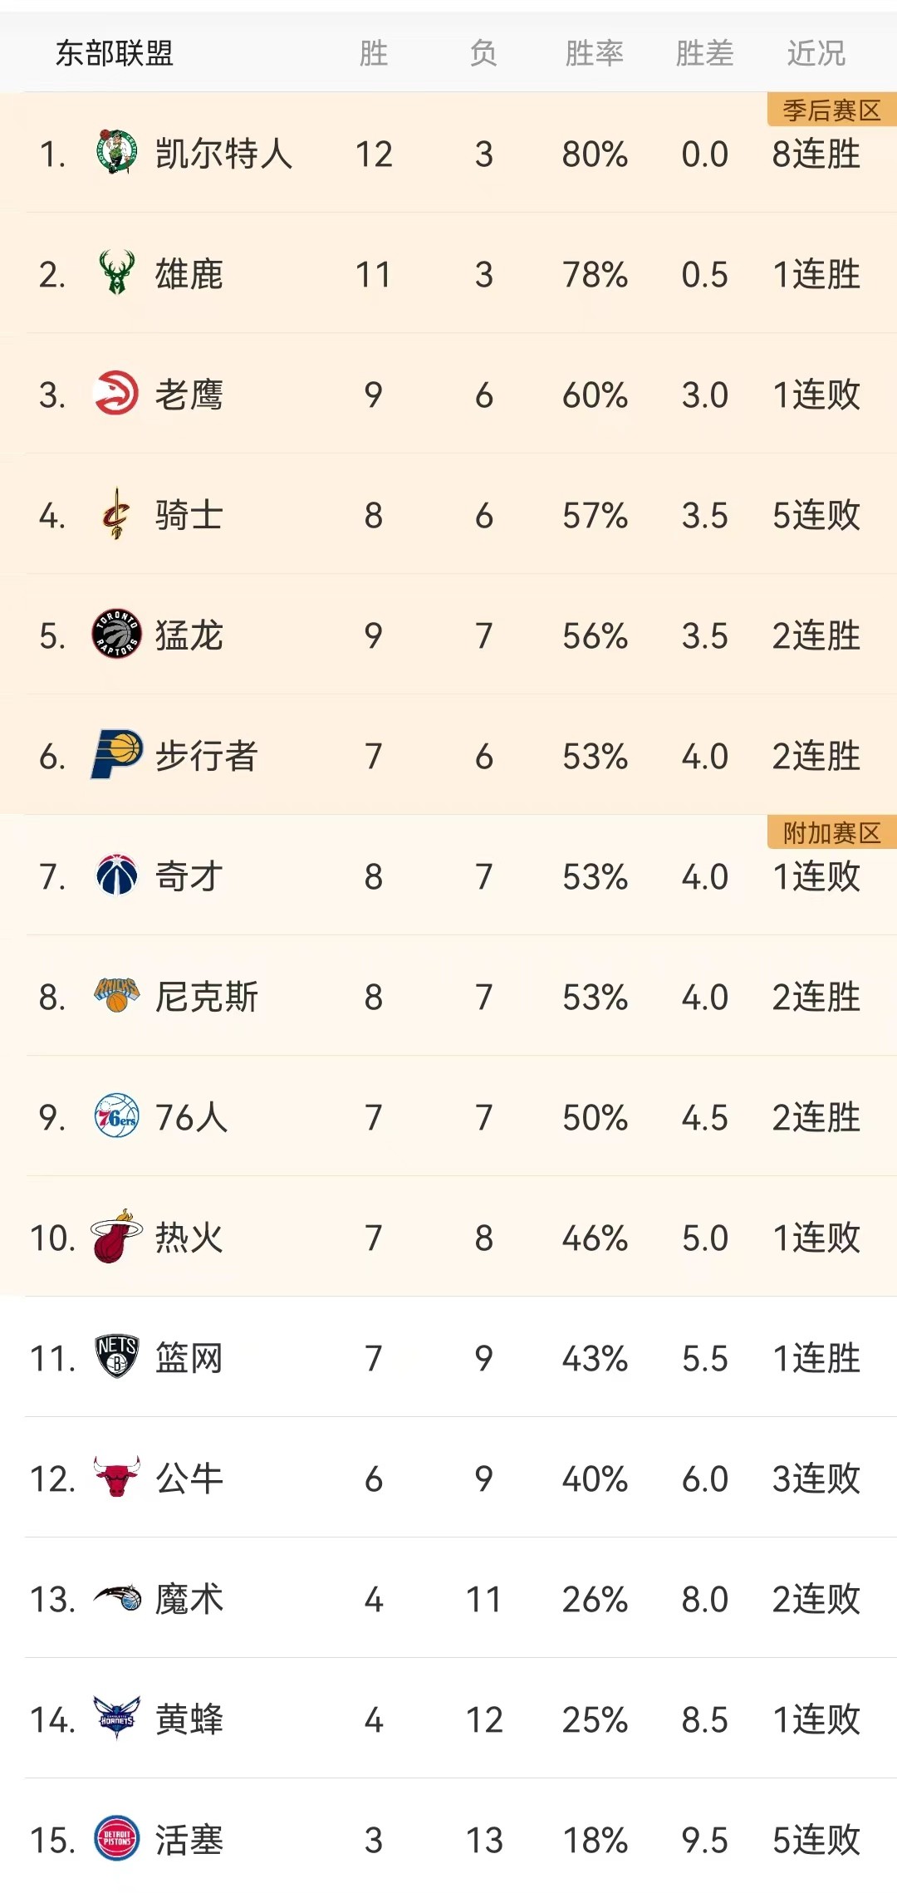Open the 76ers logo

pyautogui.click(x=116, y=1116)
